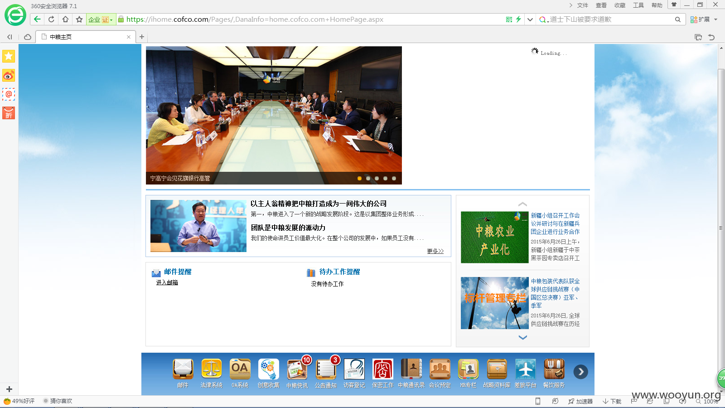This screenshot has width=725, height=408.
Task: Open 中粮快讯 news icon
Action: point(297,369)
